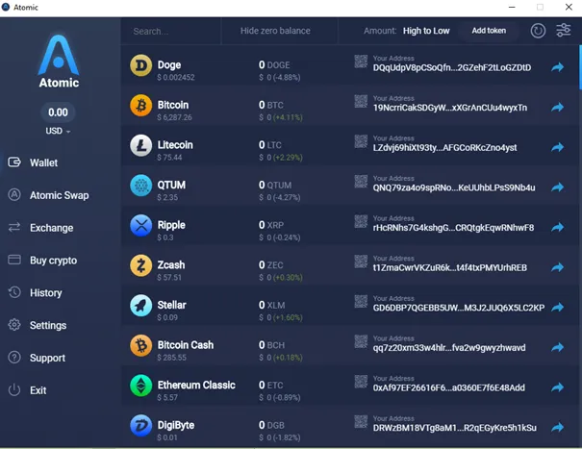Click the Ethereum Classic coin icon

[141, 386]
